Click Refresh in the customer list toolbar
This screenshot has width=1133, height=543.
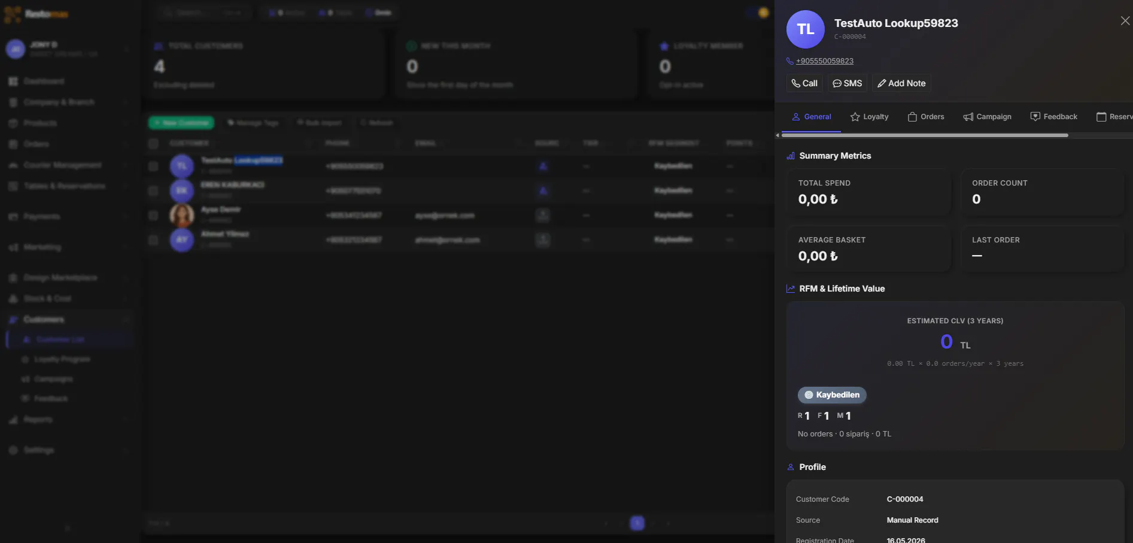coord(377,123)
